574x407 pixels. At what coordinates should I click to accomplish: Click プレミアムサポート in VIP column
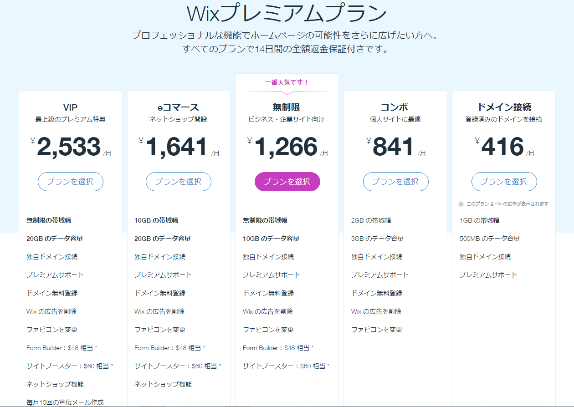tap(55, 275)
